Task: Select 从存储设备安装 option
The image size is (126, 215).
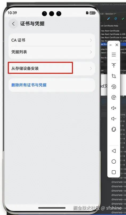Action: [52, 68]
